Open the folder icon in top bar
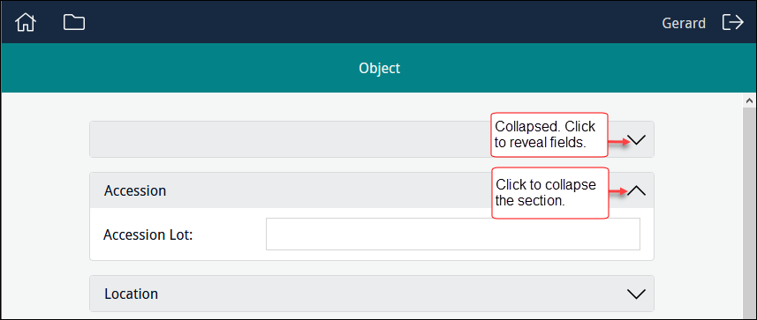The height and width of the screenshot is (320, 757). click(x=74, y=22)
